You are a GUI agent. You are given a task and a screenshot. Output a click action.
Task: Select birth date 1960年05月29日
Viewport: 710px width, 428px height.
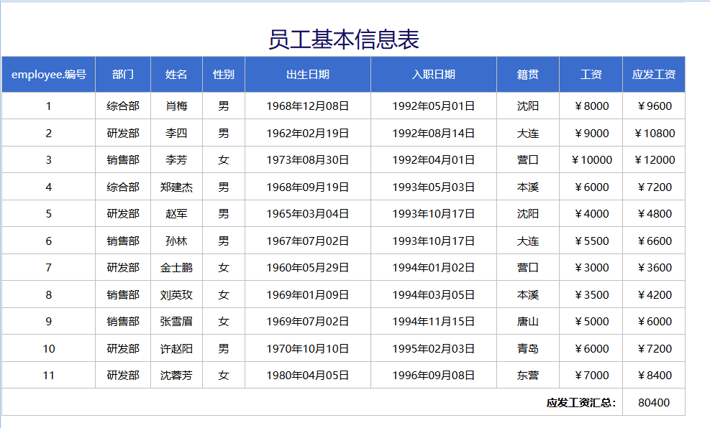coord(307,268)
